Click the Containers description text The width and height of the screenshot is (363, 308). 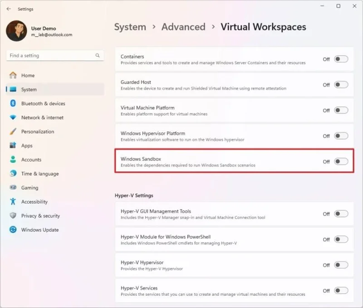coord(213,63)
